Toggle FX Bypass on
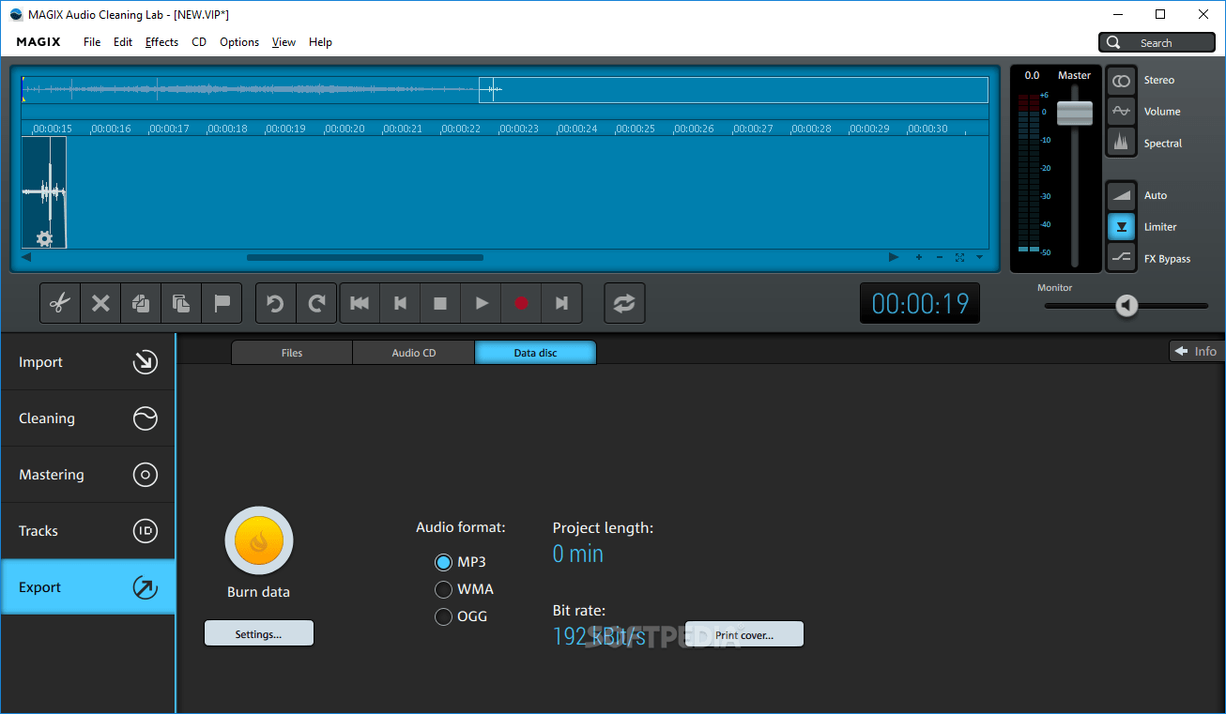This screenshot has width=1226, height=714. pyautogui.click(x=1121, y=258)
